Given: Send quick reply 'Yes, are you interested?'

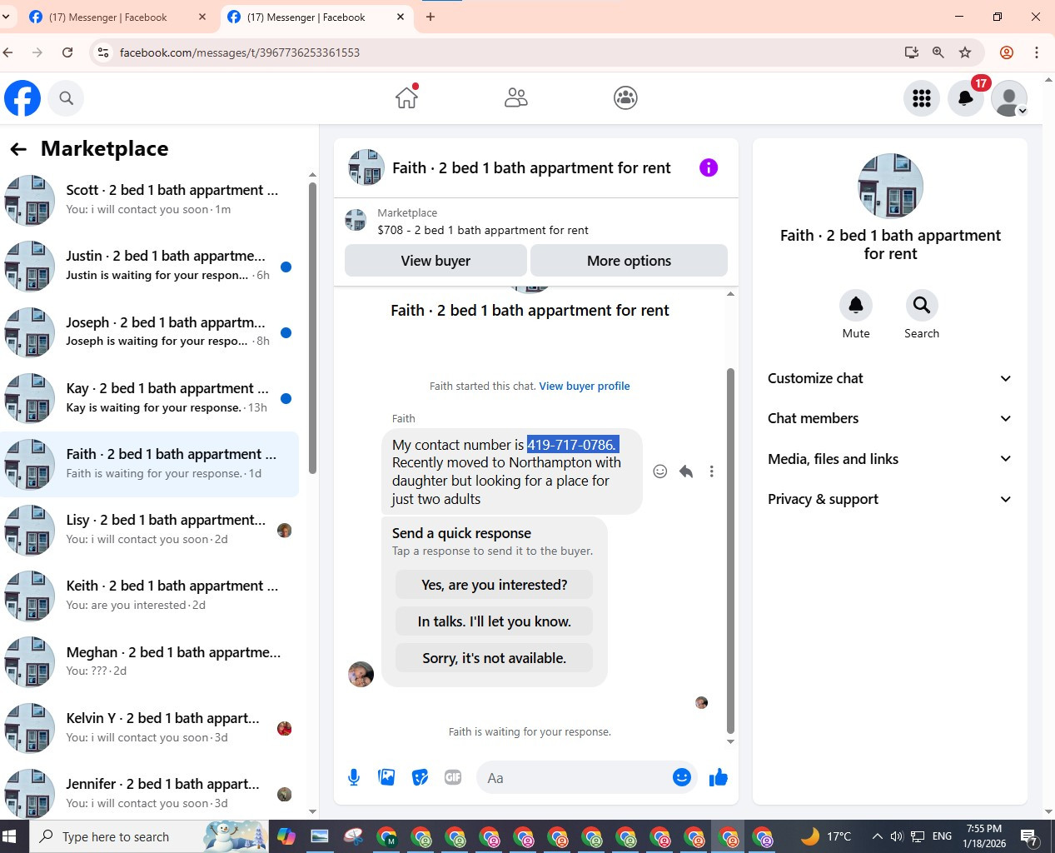Looking at the screenshot, I should pos(495,585).
